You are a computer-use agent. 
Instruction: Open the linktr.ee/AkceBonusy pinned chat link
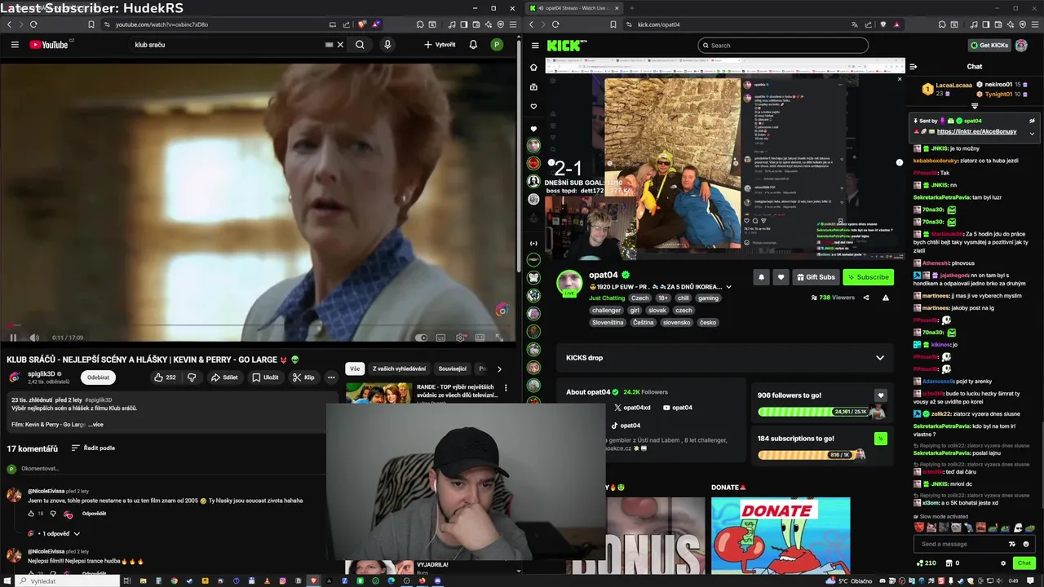(976, 131)
